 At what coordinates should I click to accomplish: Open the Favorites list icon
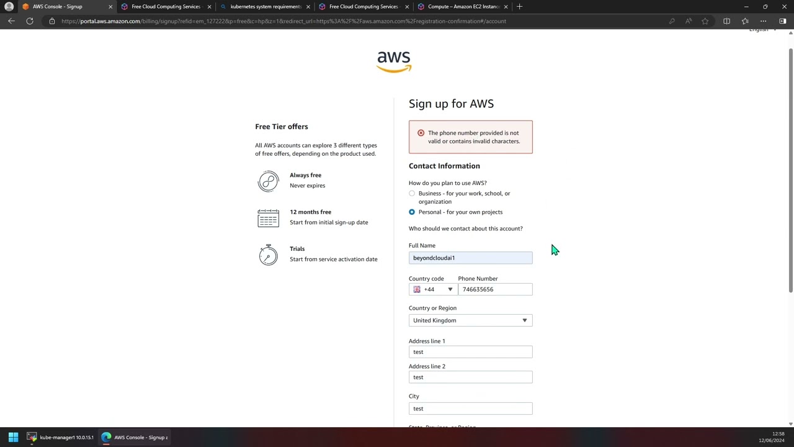tap(745, 21)
